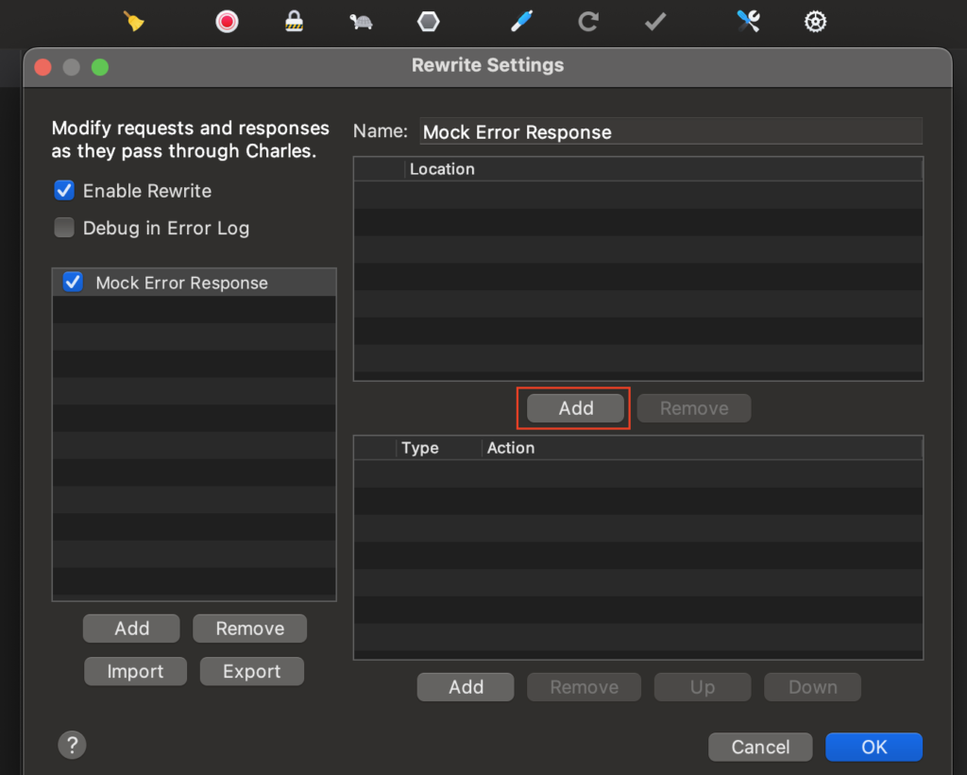
Task: Click the Breakpoints hexagon icon
Action: point(429,21)
